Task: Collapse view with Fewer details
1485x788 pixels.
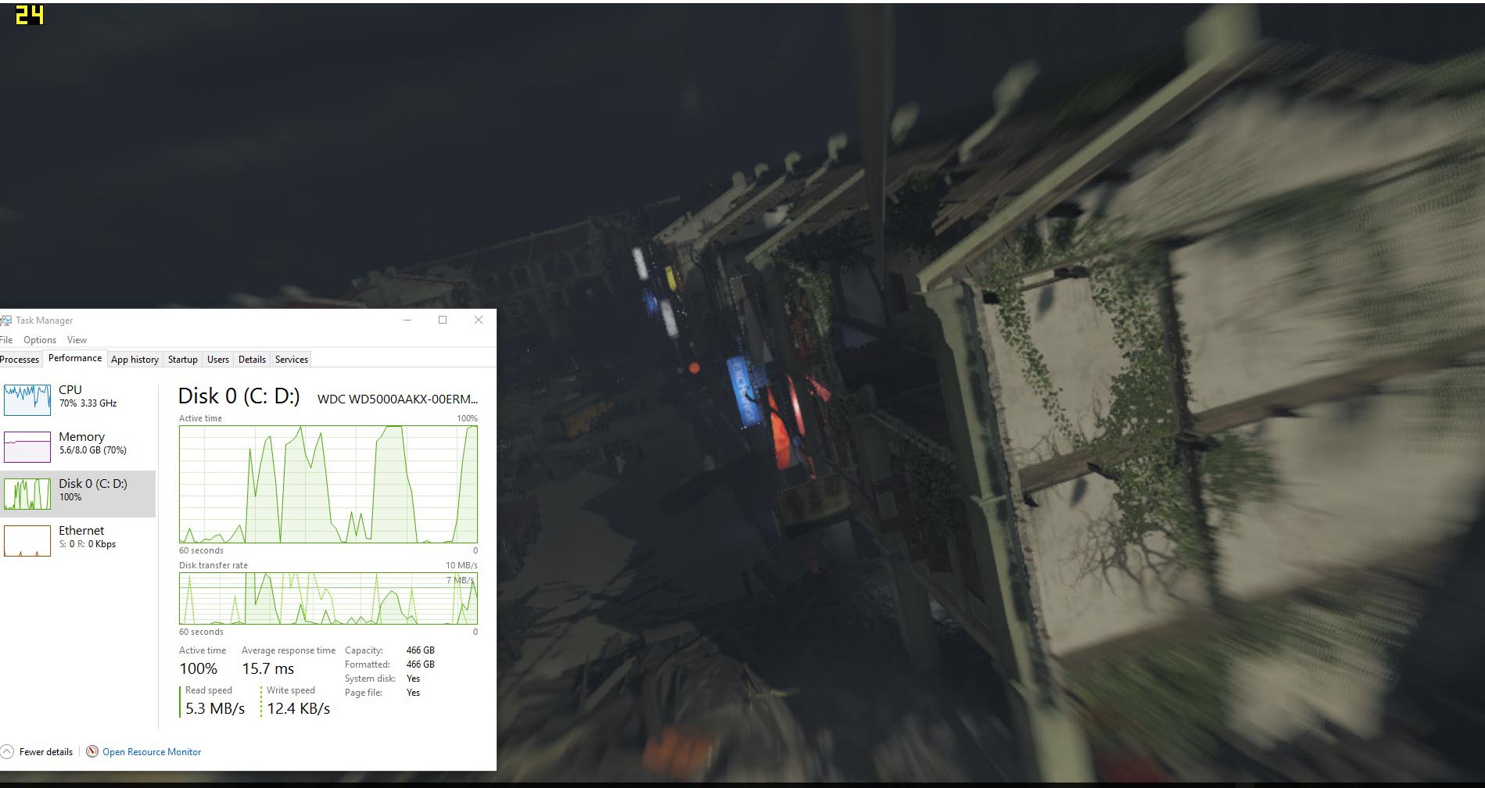Action: coord(46,752)
